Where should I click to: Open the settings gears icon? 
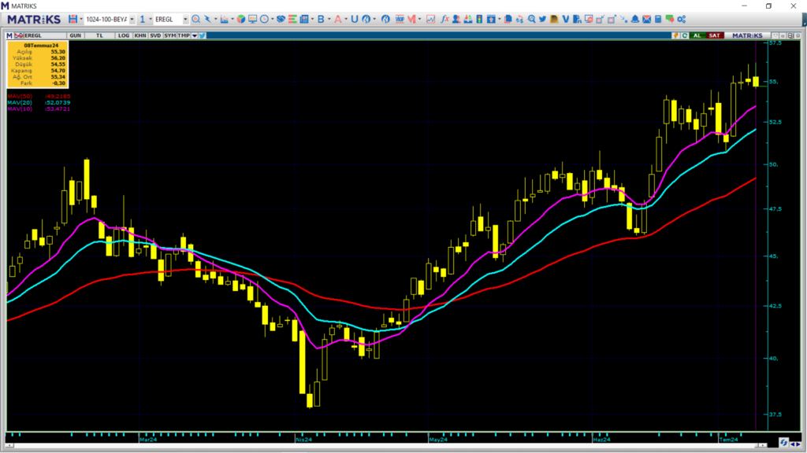click(x=680, y=19)
